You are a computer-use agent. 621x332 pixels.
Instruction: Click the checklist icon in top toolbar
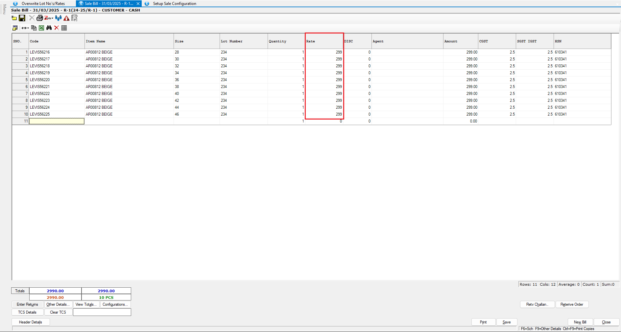74,18
